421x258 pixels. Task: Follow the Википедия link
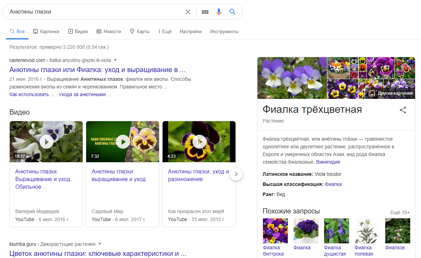[x=328, y=162]
